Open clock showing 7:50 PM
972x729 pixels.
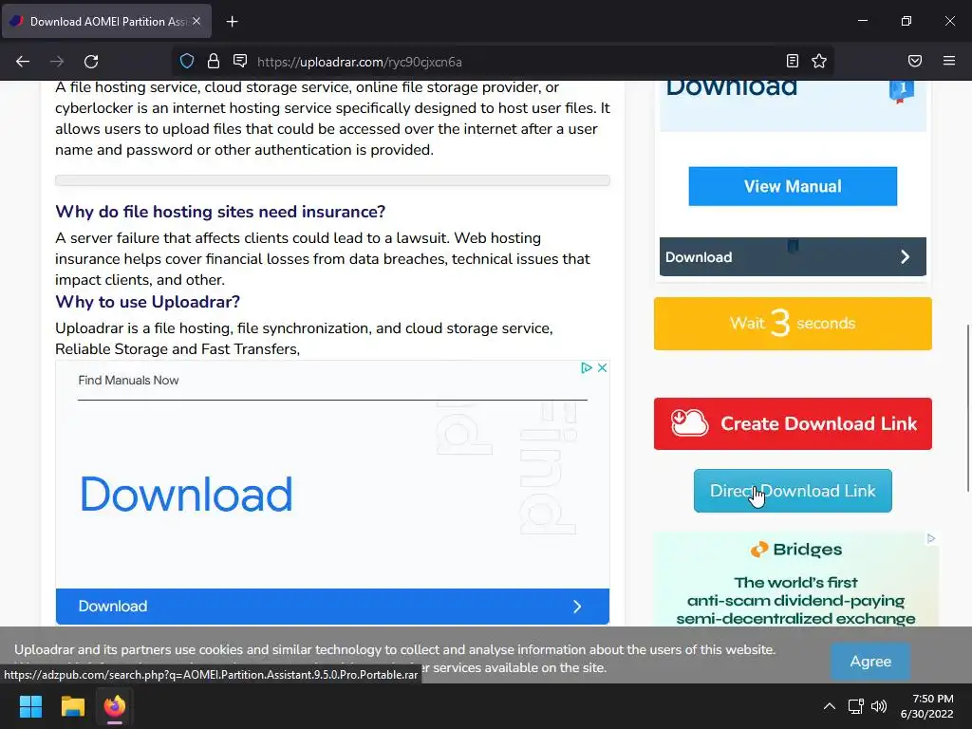click(926, 706)
